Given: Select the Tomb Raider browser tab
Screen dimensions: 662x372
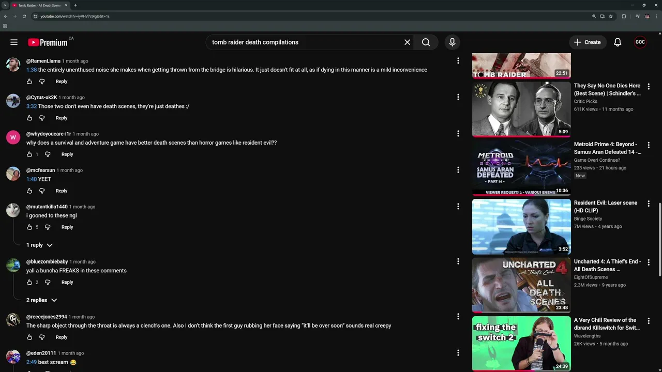Looking at the screenshot, I should point(40,5).
